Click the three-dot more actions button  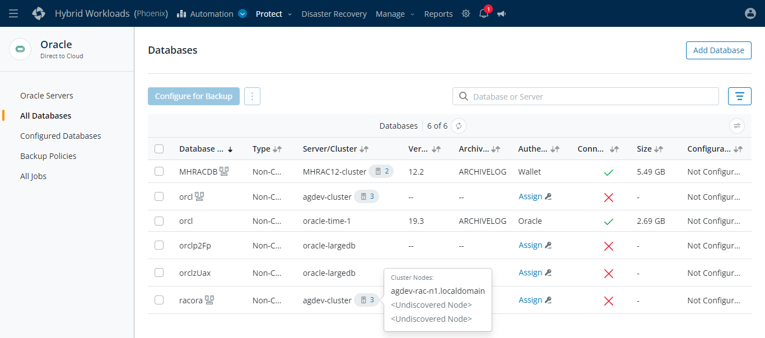click(x=252, y=96)
